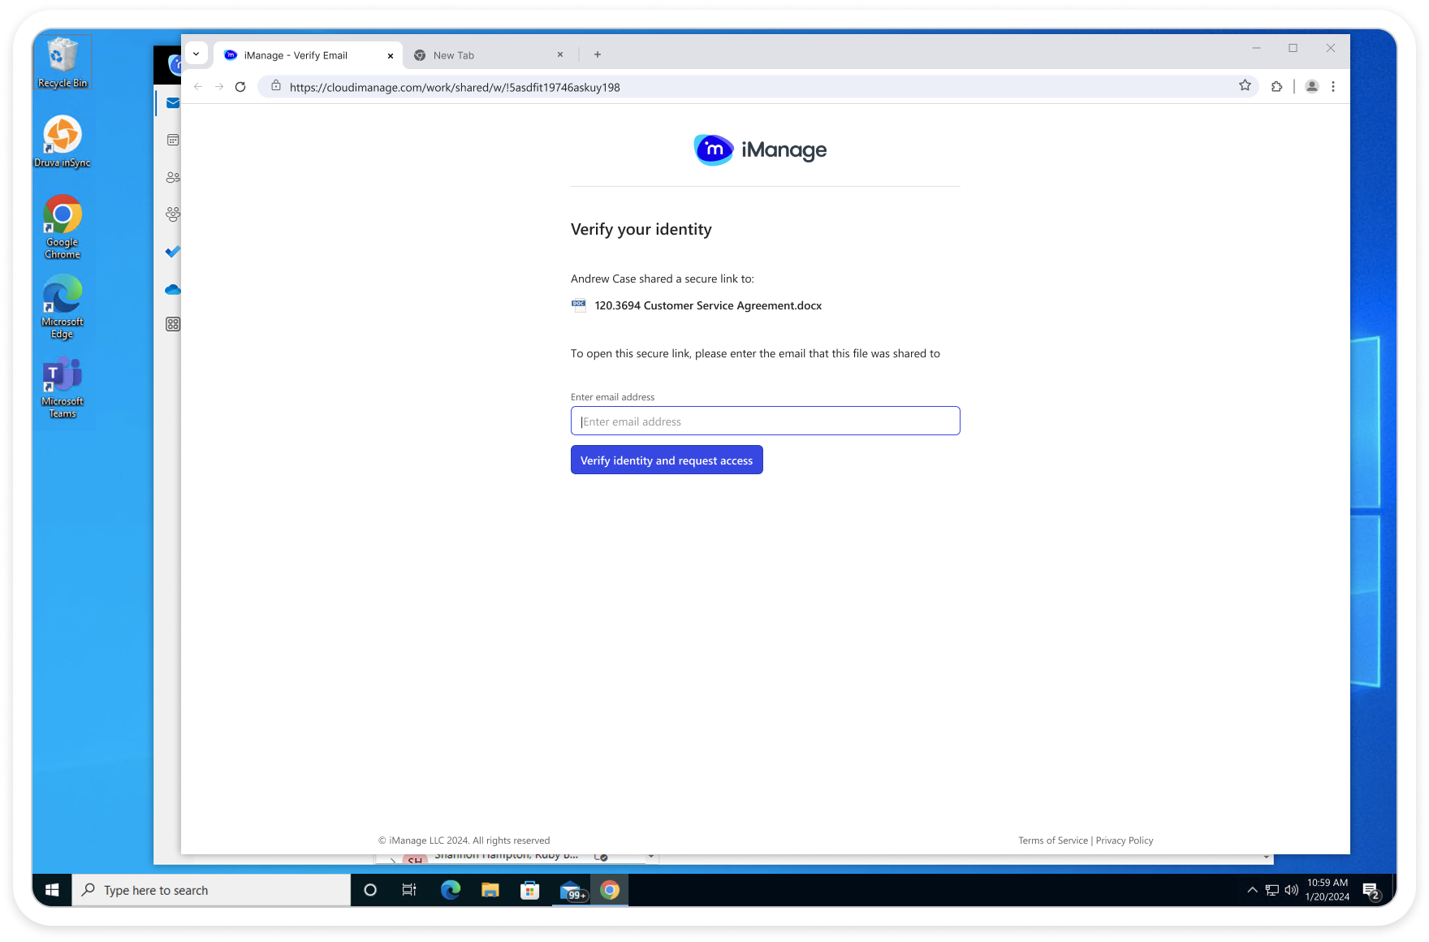Screen dimensions: 1429x942
Task: Bookmark this page with the star icon
Action: pos(1245,86)
